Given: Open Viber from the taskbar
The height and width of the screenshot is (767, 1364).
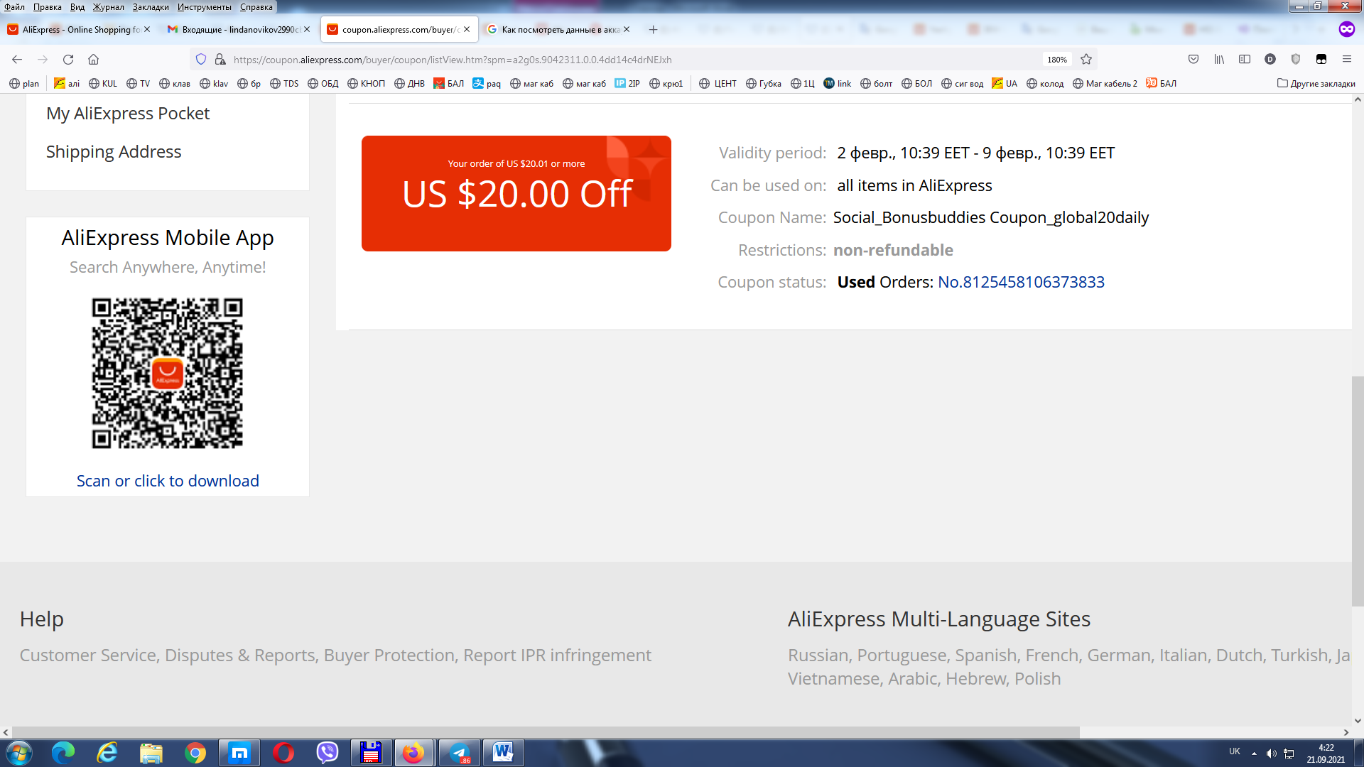Looking at the screenshot, I should point(328,753).
